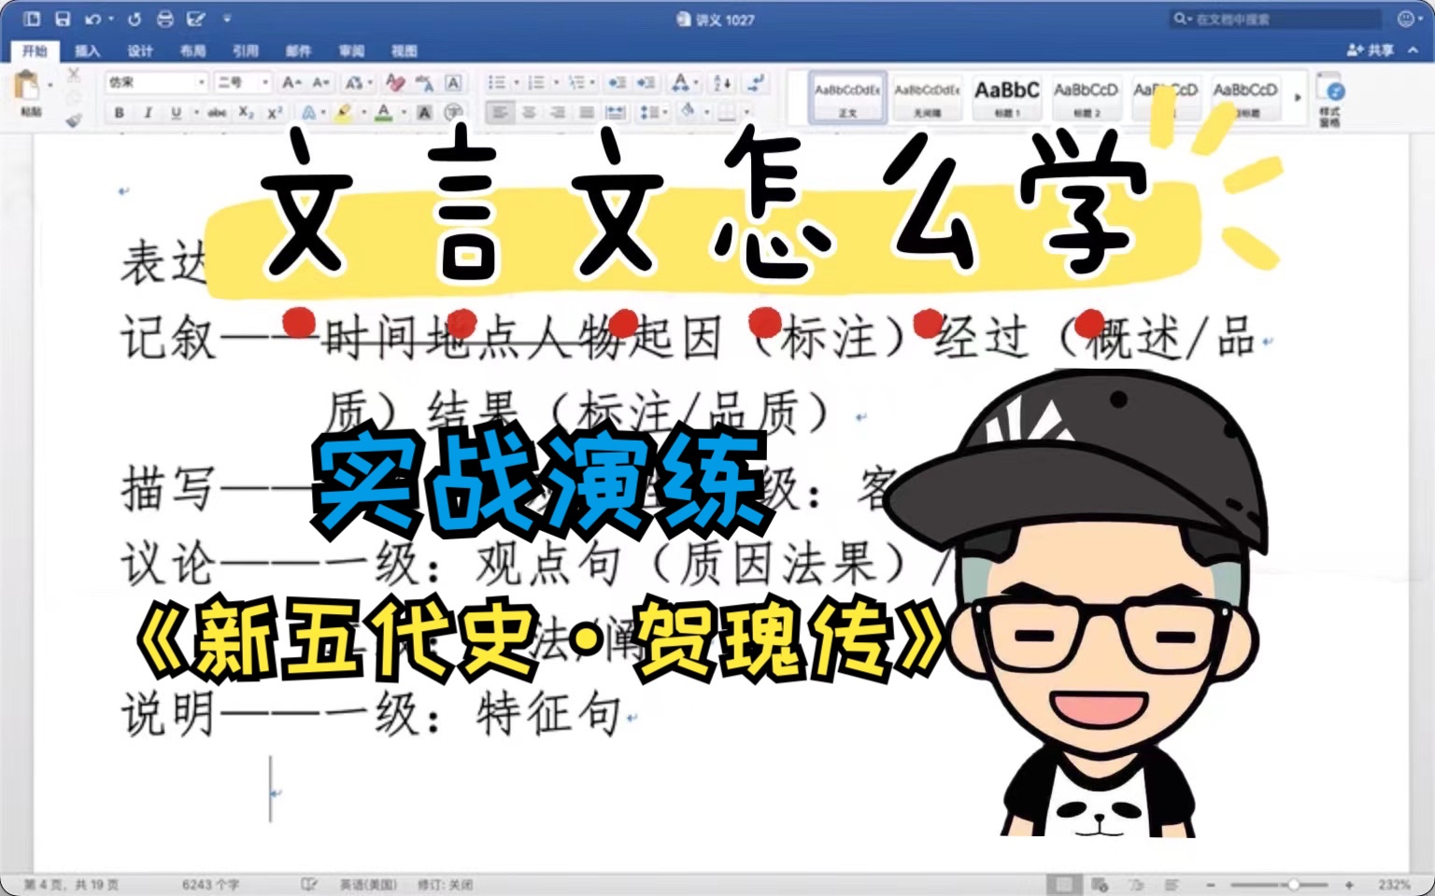Click the Redo icon
The image size is (1435, 896).
tap(135, 19)
